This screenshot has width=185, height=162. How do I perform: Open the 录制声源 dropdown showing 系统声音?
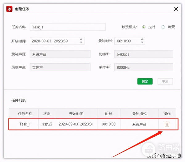pos(60,54)
